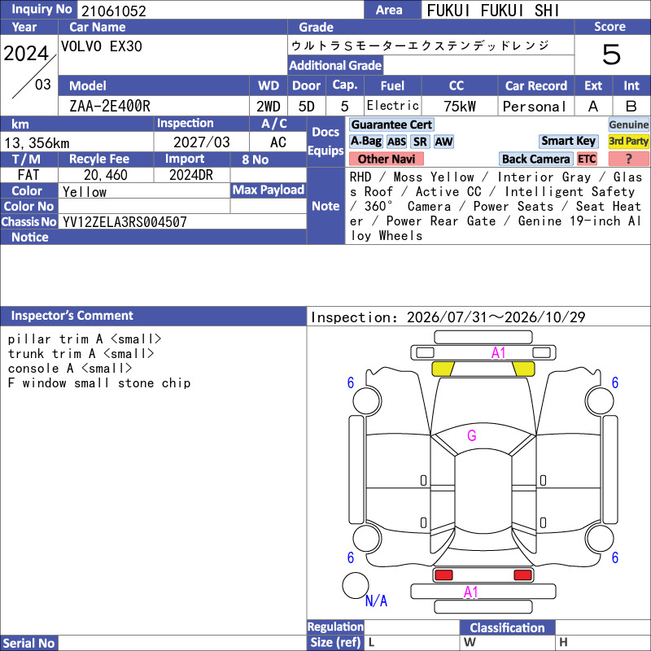651x651 pixels.
Task: Click the transmission value FAT
Action: 28,175
